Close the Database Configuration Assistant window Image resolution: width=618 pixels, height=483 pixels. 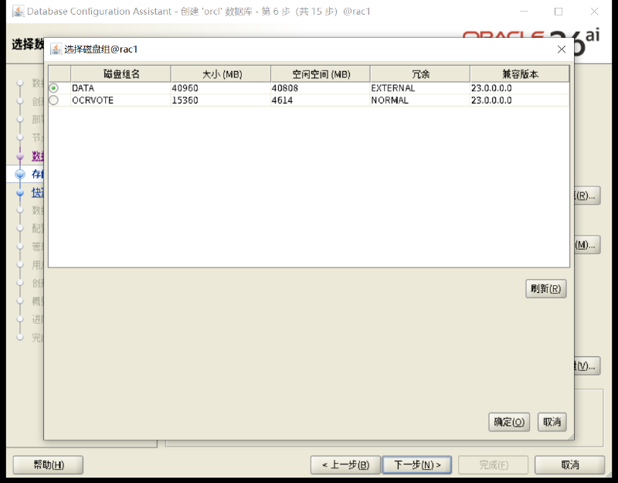(x=594, y=12)
